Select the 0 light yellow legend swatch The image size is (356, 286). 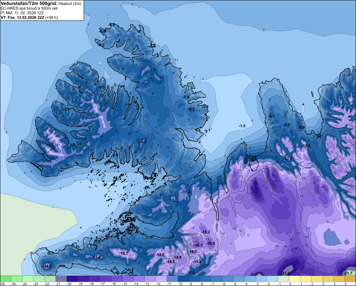pyautogui.click(x=295, y=279)
